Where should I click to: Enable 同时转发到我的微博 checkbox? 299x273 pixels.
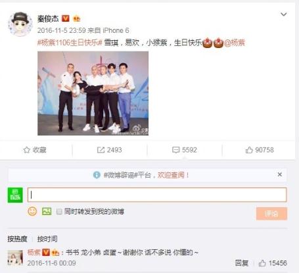coord(59,212)
